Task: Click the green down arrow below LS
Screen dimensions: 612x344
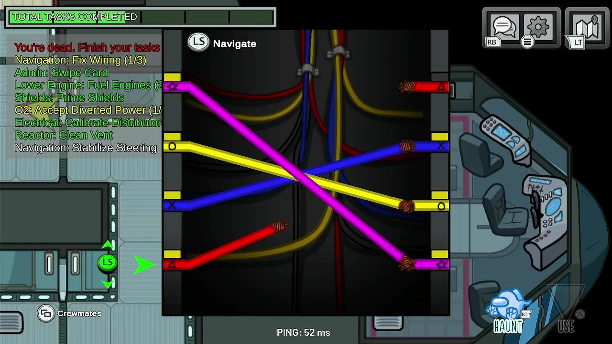Action: (x=108, y=284)
